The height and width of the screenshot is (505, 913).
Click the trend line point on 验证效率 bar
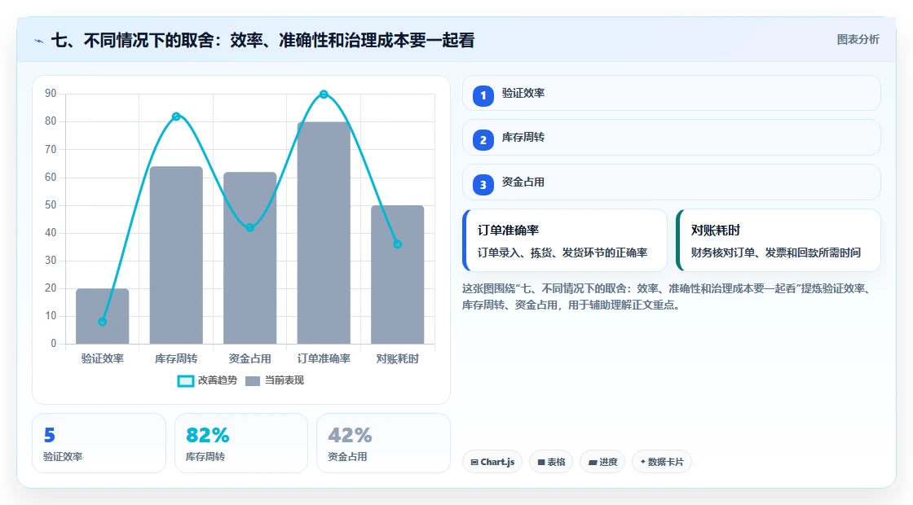pyautogui.click(x=103, y=322)
